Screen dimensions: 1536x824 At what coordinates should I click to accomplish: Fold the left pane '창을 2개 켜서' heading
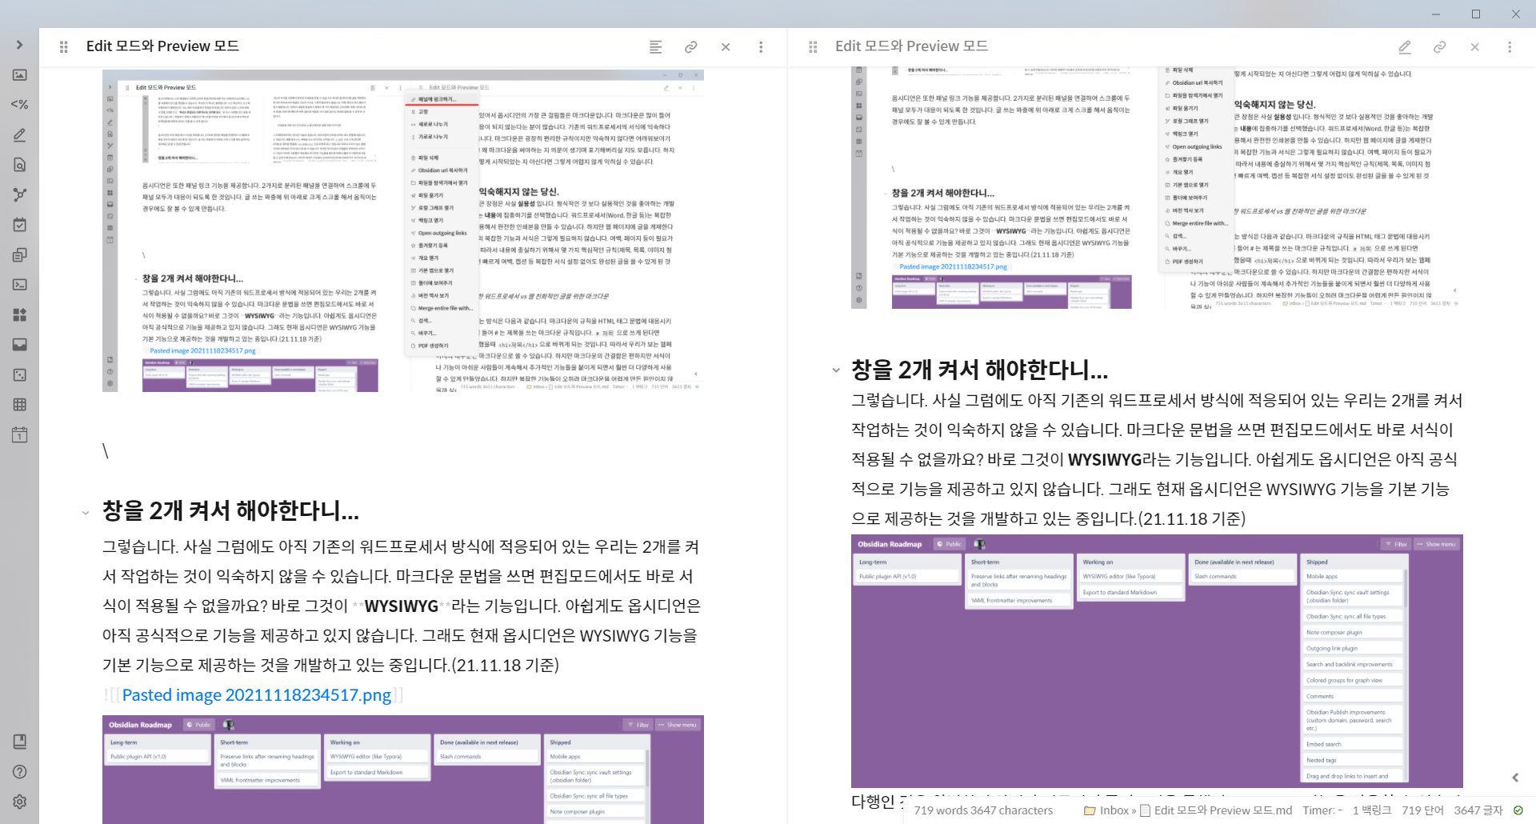pos(86,513)
